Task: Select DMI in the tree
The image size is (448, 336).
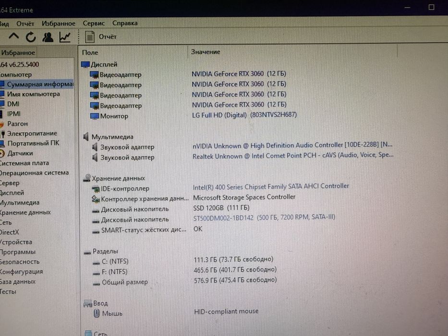Action: 10,104
